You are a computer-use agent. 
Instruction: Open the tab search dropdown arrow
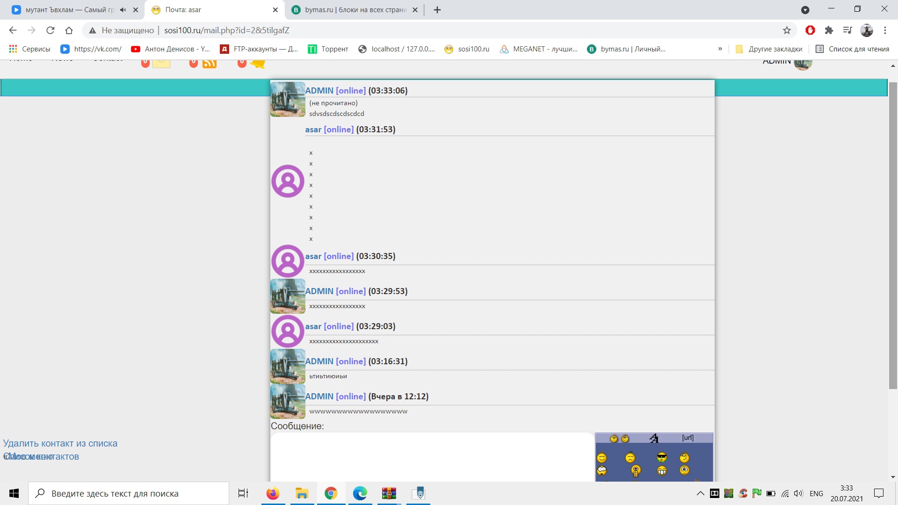(805, 10)
